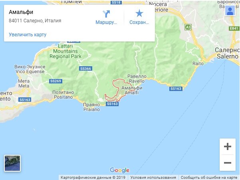Click Сообщить об ошибке на карте
The width and height of the screenshot is (240, 180).
[x=209, y=178]
